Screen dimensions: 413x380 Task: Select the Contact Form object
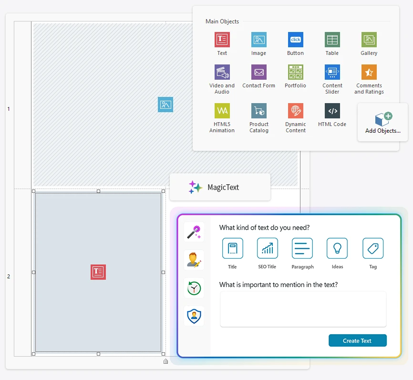point(258,73)
